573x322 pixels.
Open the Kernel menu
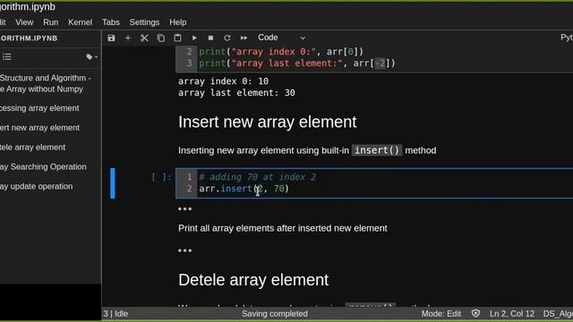(80, 22)
